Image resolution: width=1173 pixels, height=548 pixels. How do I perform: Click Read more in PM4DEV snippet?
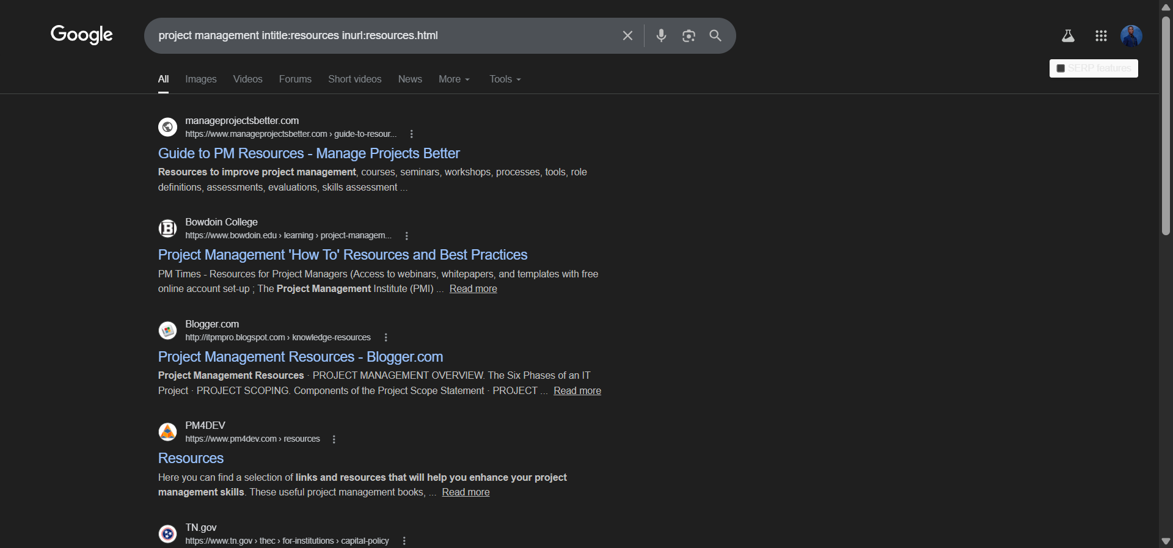click(466, 492)
